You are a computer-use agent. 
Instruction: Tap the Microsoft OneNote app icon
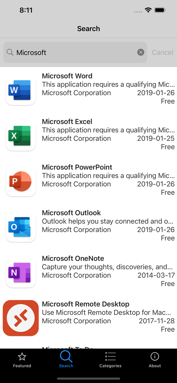pyautogui.click(x=21, y=272)
